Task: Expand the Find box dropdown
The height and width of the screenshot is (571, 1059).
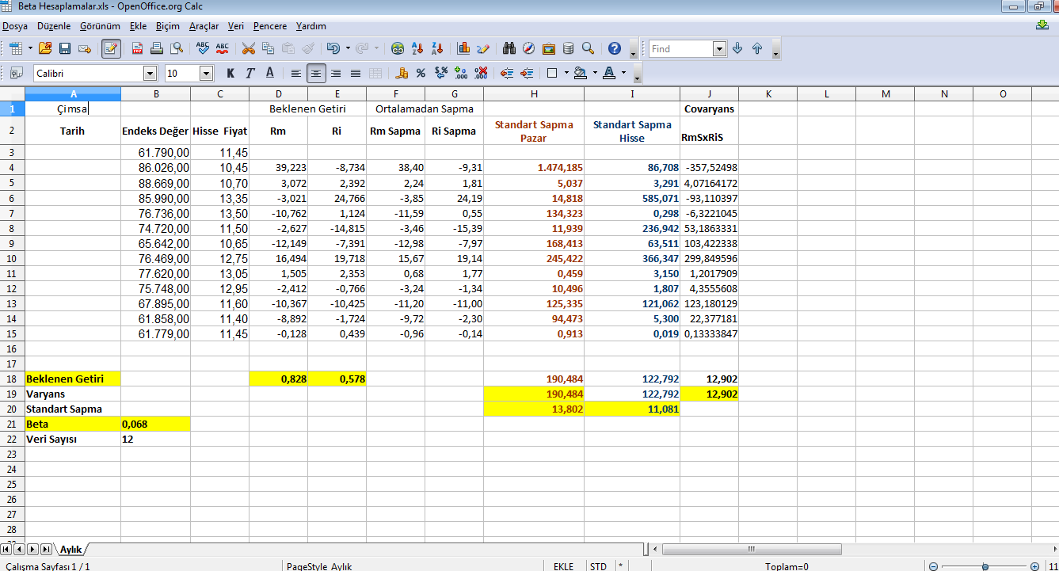Action: pyautogui.click(x=719, y=49)
